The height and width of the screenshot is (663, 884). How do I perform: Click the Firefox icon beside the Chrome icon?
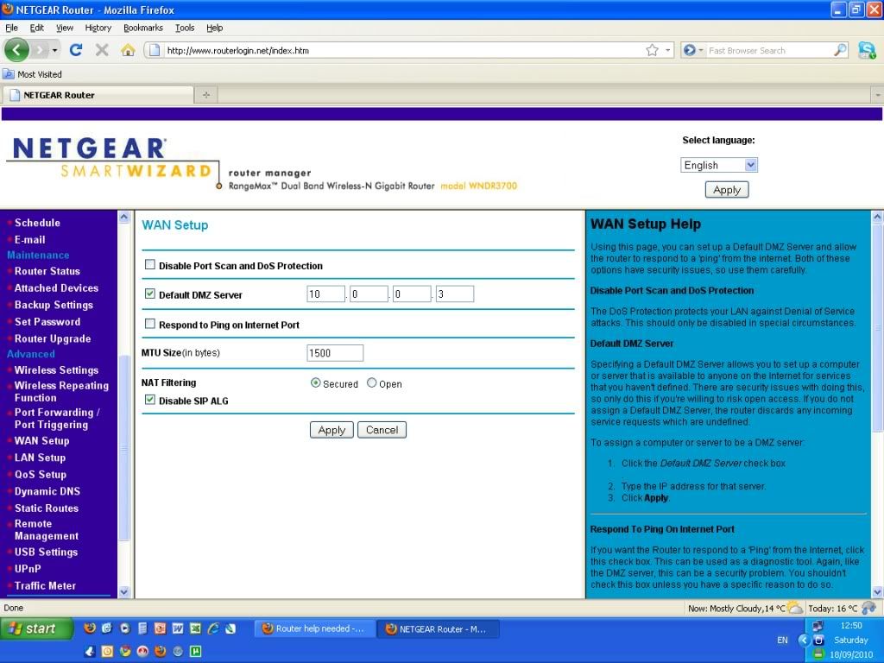click(x=160, y=651)
